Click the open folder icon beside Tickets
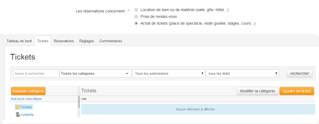Image resolution: width=319 pixels, height=124 pixels. pos(18,107)
